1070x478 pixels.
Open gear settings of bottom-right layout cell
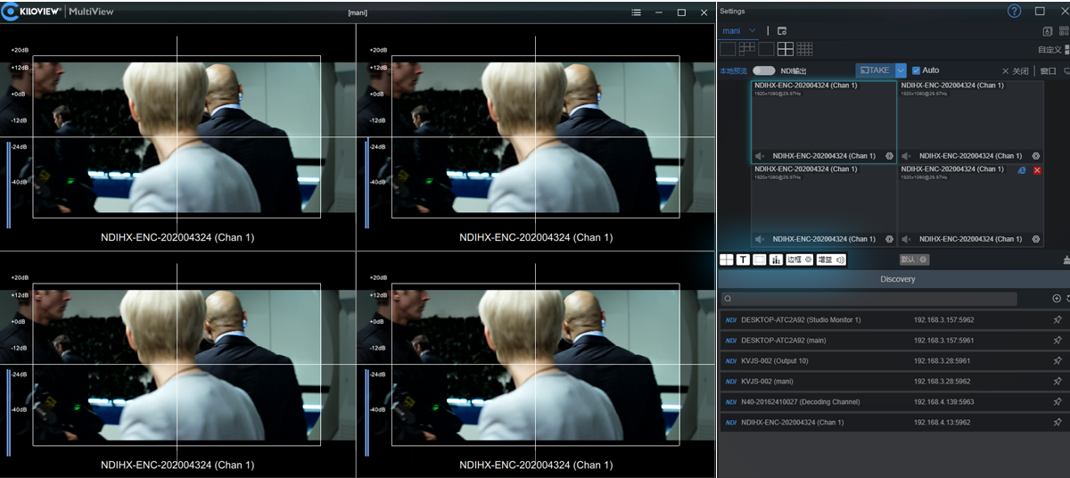(x=1035, y=239)
